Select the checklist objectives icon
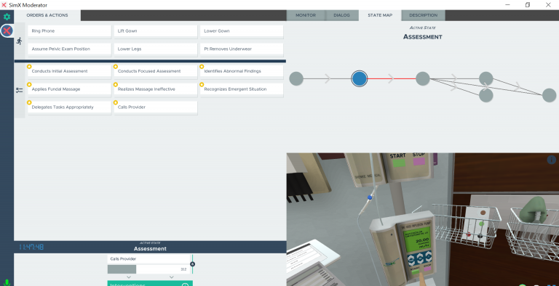 coord(19,90)
